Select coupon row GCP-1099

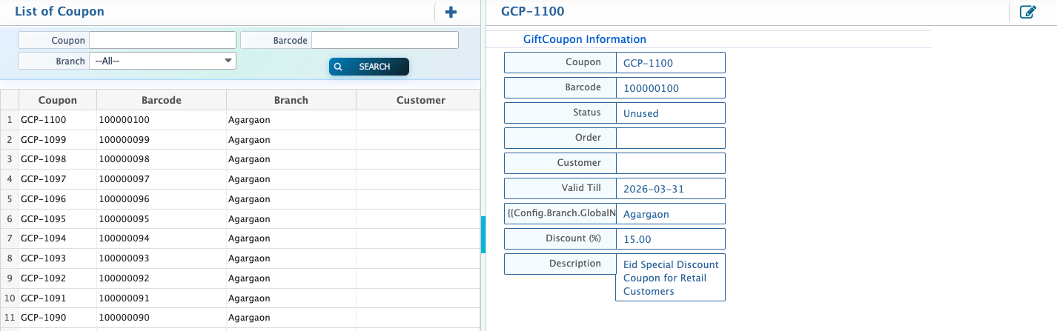[43, 139]
